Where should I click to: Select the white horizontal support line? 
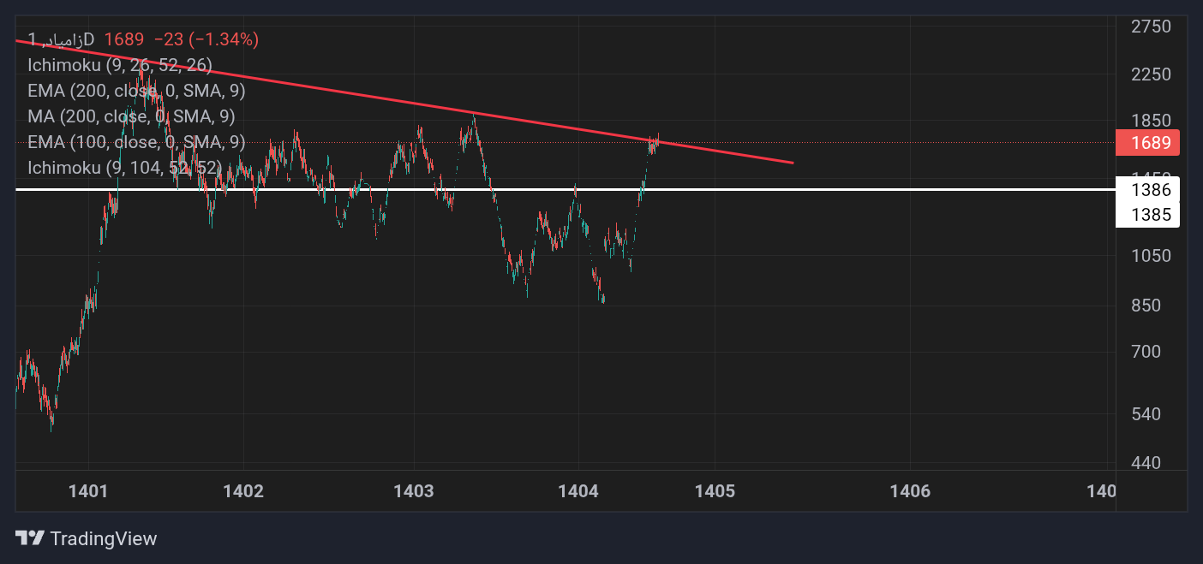coord(566,188)
